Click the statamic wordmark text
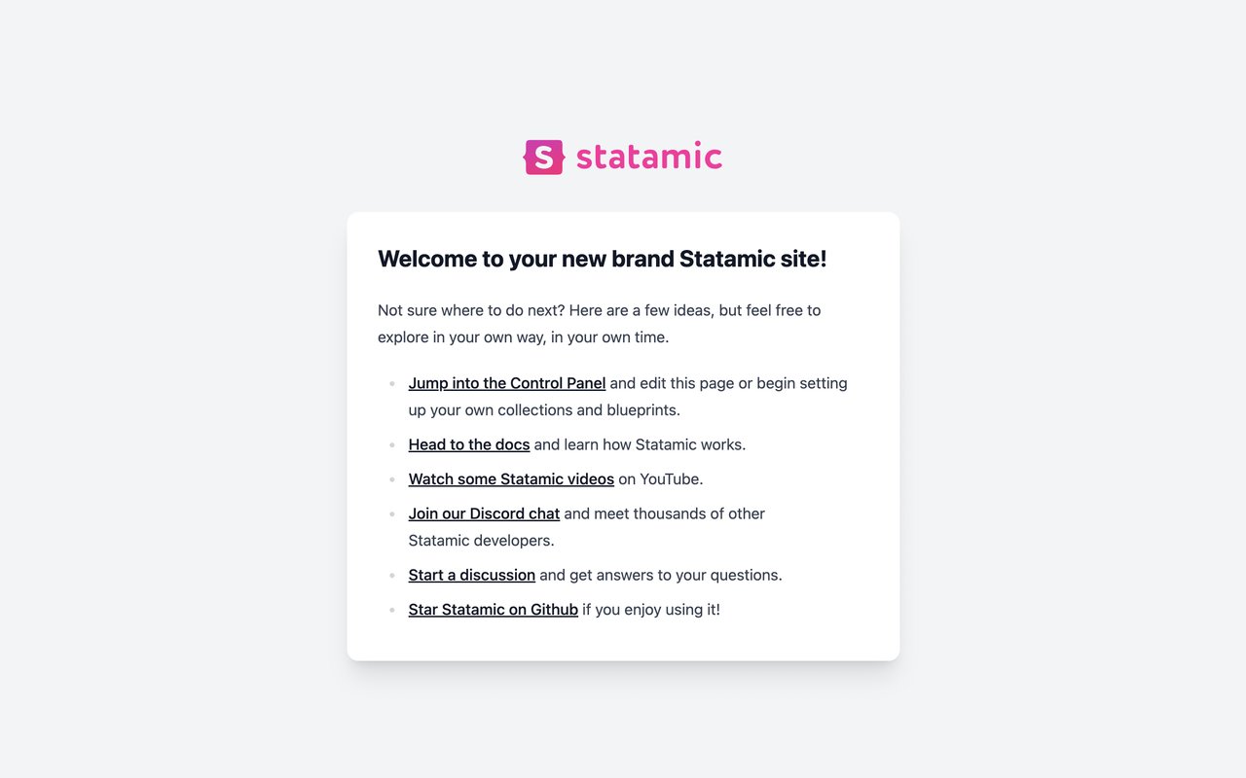This screenshot has height=778, width=1246. 649,157
